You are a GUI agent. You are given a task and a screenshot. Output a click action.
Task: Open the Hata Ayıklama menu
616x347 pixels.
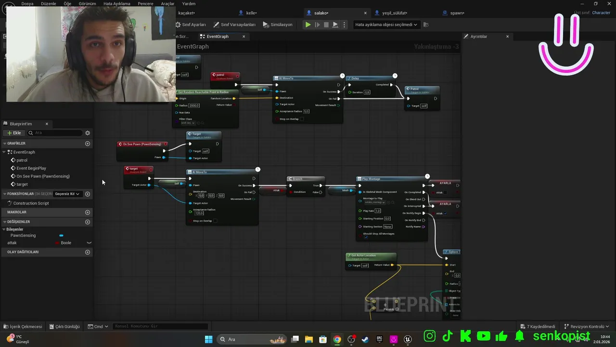(117, 3)
